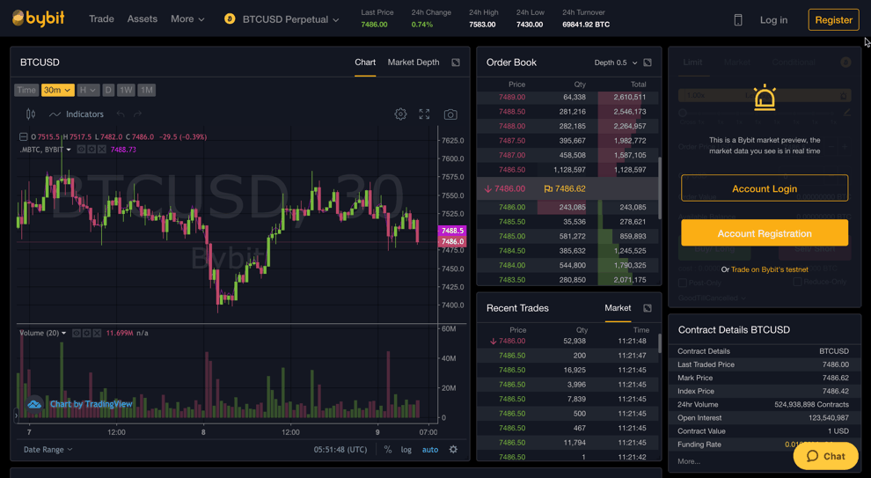Toggle log scale on chart
The image size is (871, 478).
point(406,449)
